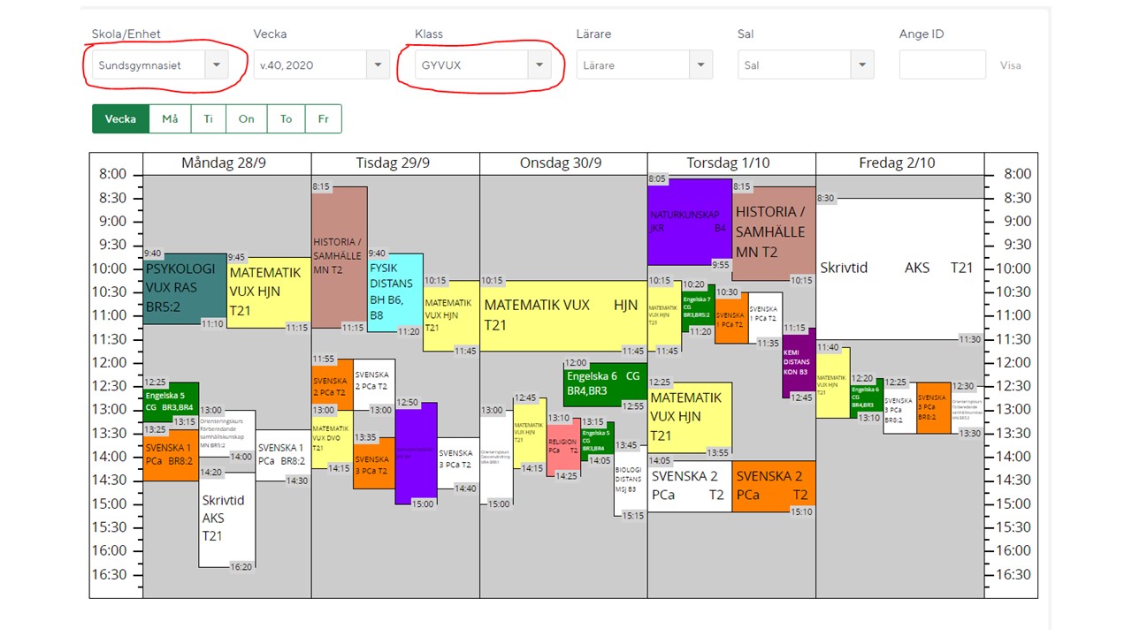Open Friday's Engelska 6 12:20 block
The width and height of the screenshot is (1132, 636).
pyautogui.click(x=867, y=398)
